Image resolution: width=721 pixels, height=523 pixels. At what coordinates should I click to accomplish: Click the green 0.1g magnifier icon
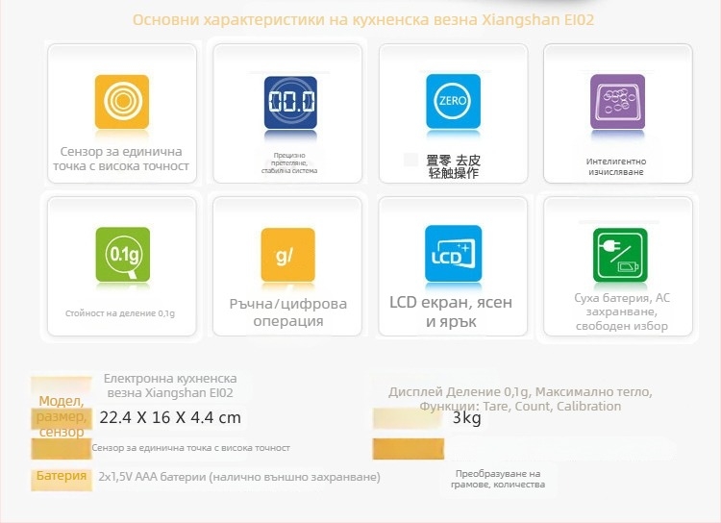(x=123, y=255)
